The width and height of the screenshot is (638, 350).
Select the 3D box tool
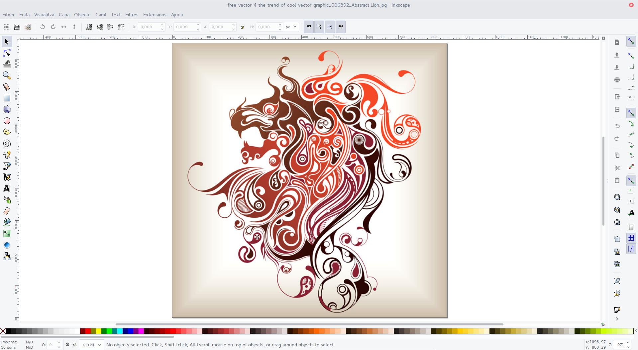[7, 109]
